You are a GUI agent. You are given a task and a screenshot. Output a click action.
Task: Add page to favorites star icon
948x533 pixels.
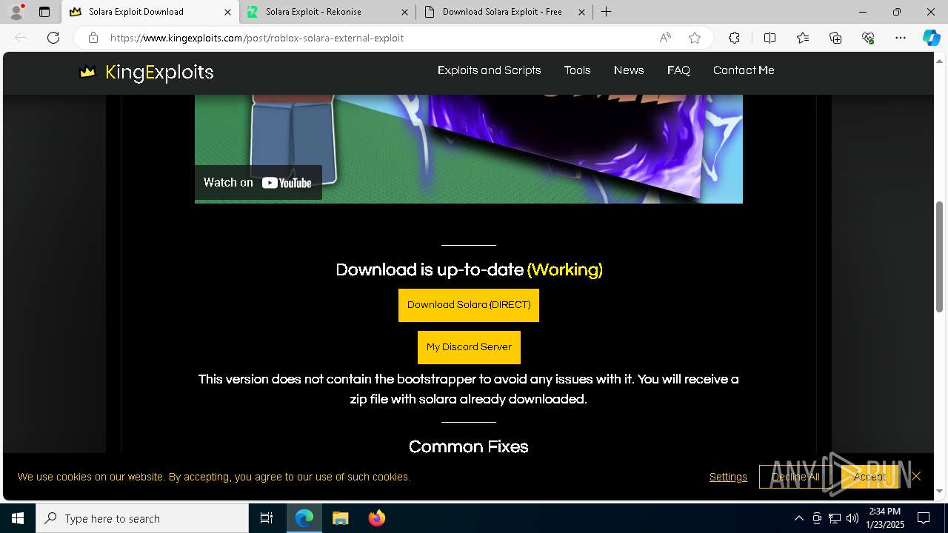[695, 38]
